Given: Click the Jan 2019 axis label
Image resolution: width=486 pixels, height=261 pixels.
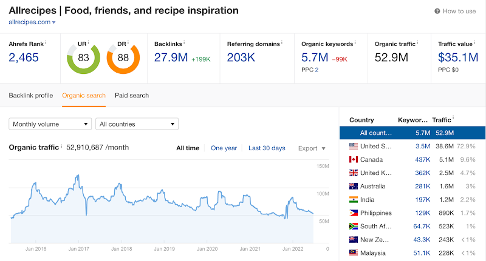Looking at the screenshot, I should pyautogui.click(x=164, y=249).
